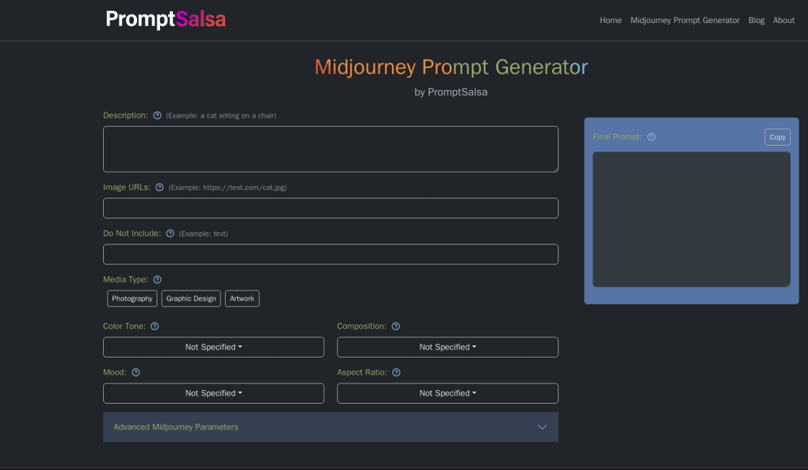
Task: Toggle the Graphic Design media type
Action: (191, 298)
